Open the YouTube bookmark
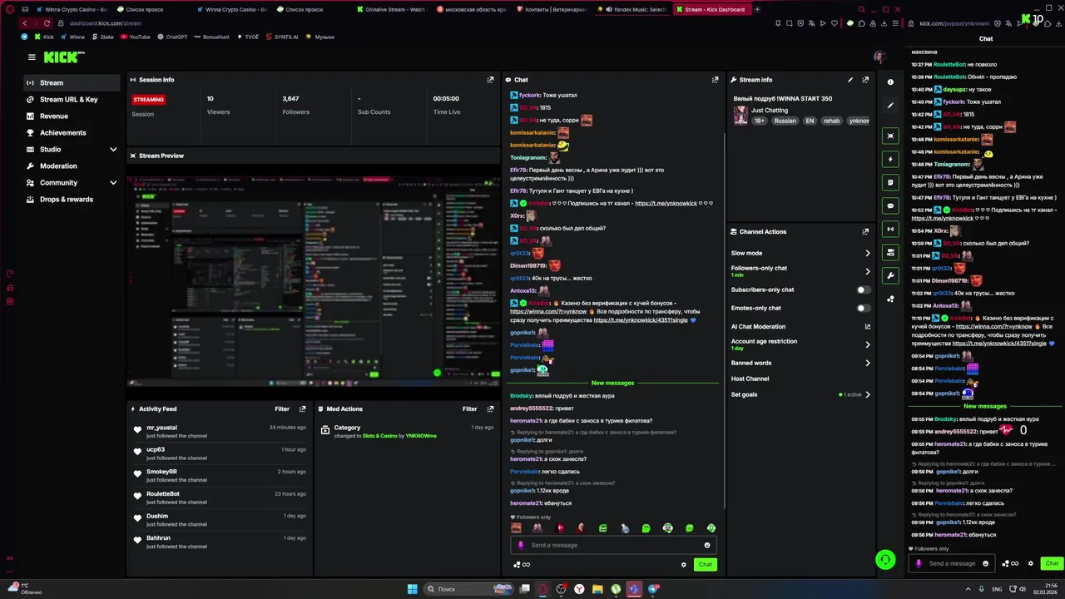Viewport: 1065px width, 599px height. [x=135, y=37]
